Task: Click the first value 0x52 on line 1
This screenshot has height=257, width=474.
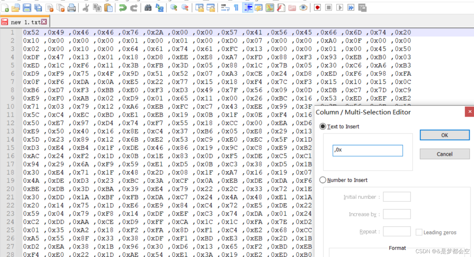Action: 31,32
